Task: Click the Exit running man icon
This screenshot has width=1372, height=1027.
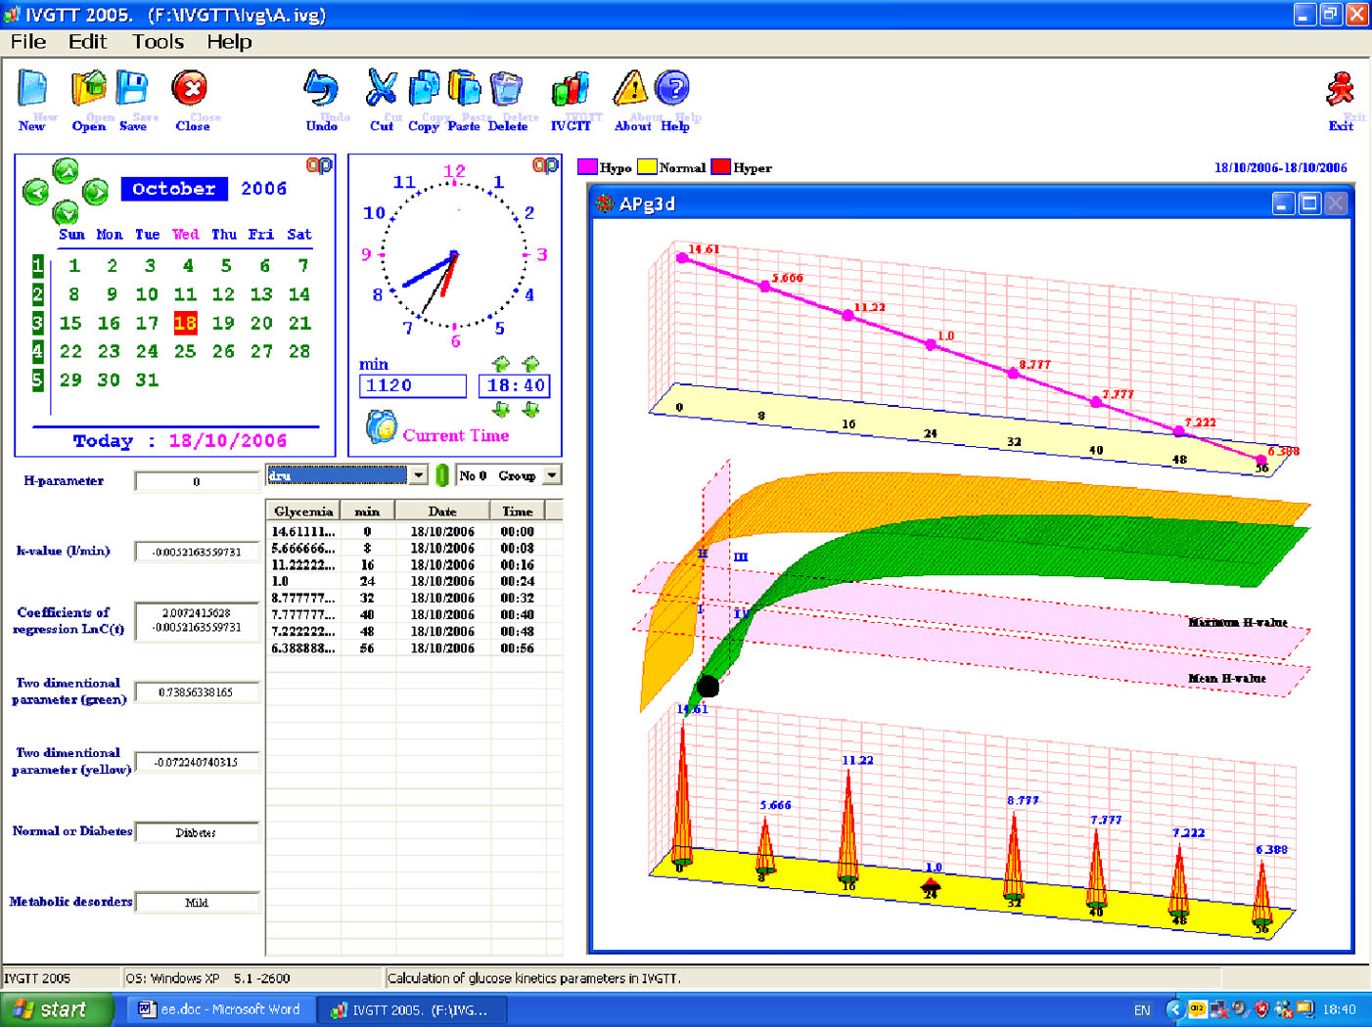Action: (1340, 90)
